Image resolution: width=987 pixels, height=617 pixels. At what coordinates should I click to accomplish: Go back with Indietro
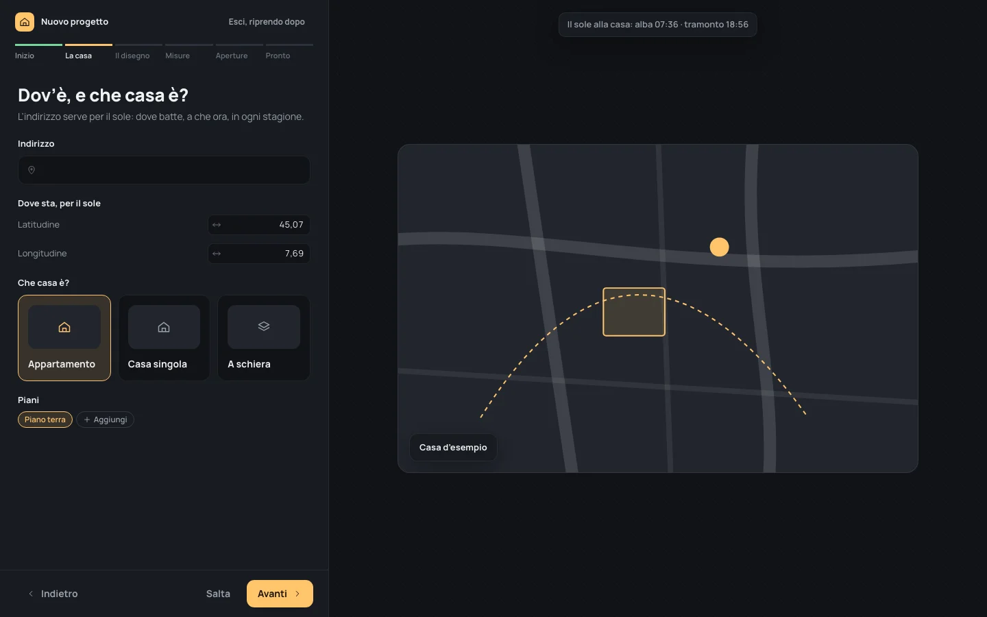(52, 594)
